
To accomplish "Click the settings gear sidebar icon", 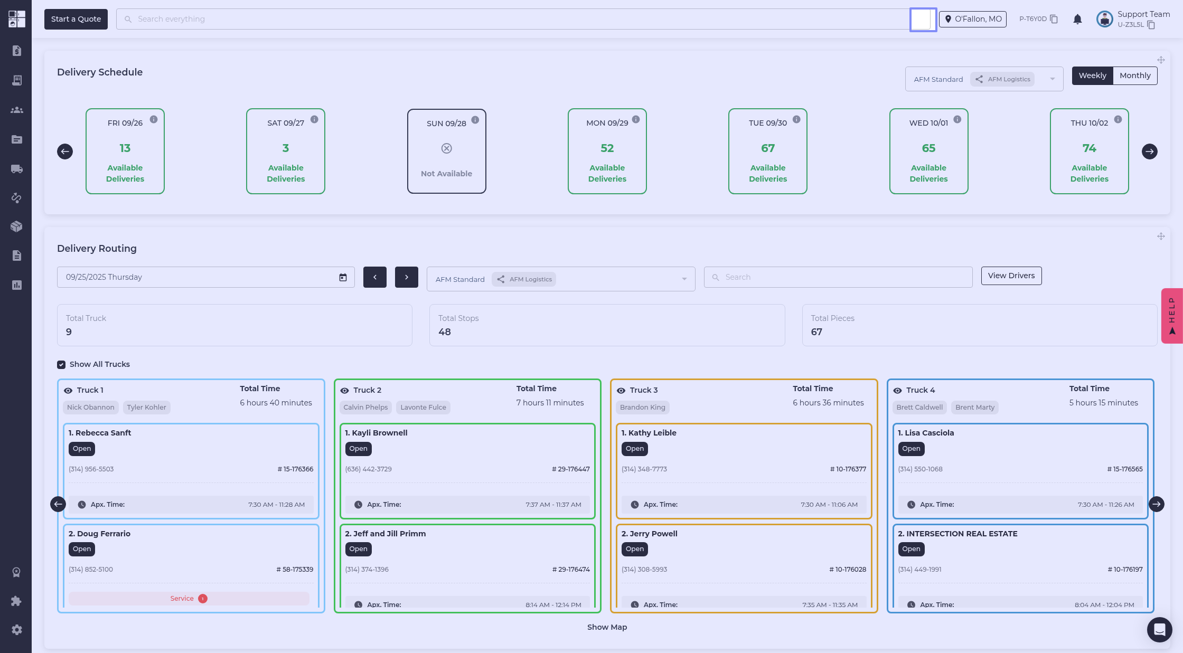I will click(16, 630).
